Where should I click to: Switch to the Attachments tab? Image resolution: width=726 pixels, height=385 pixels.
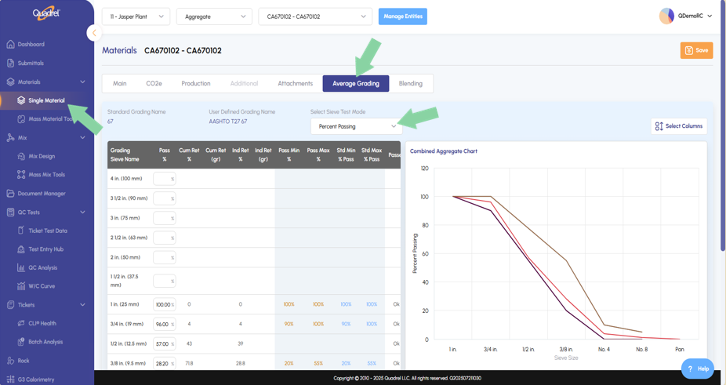point(296,83)
